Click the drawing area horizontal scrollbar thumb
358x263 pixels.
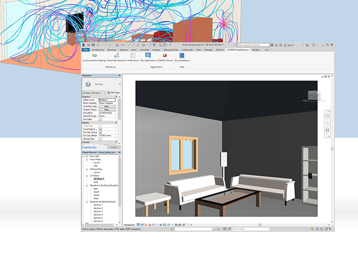260,225
